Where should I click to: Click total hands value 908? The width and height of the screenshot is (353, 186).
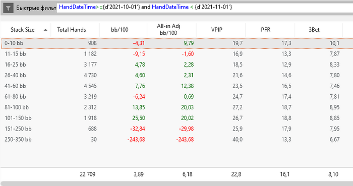click(x=92, y=43)
